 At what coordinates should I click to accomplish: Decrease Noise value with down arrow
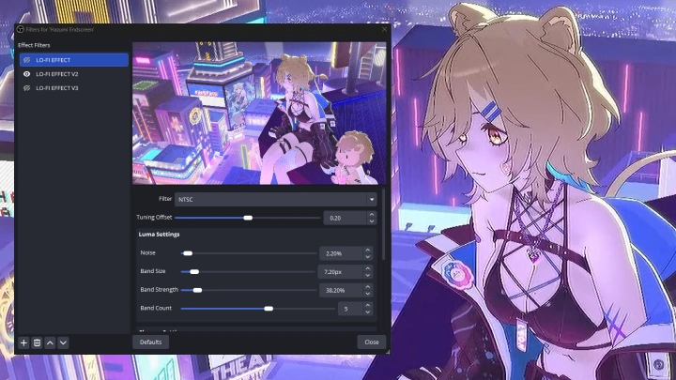click(x=368, y=257)
